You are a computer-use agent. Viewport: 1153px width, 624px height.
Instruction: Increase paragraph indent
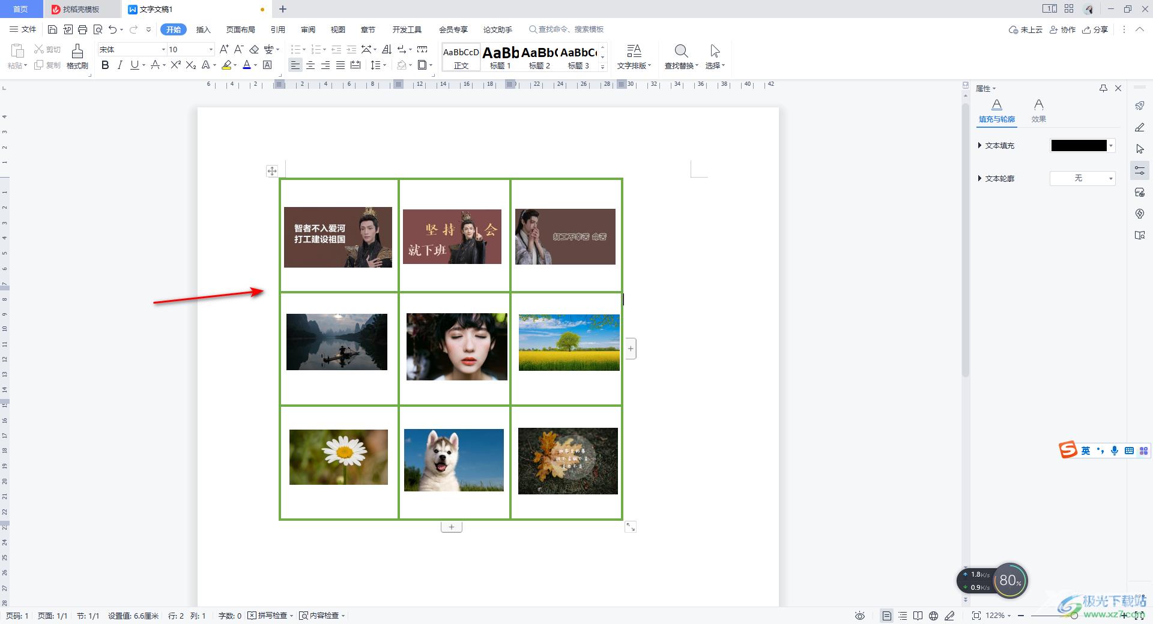pos(351,49)
